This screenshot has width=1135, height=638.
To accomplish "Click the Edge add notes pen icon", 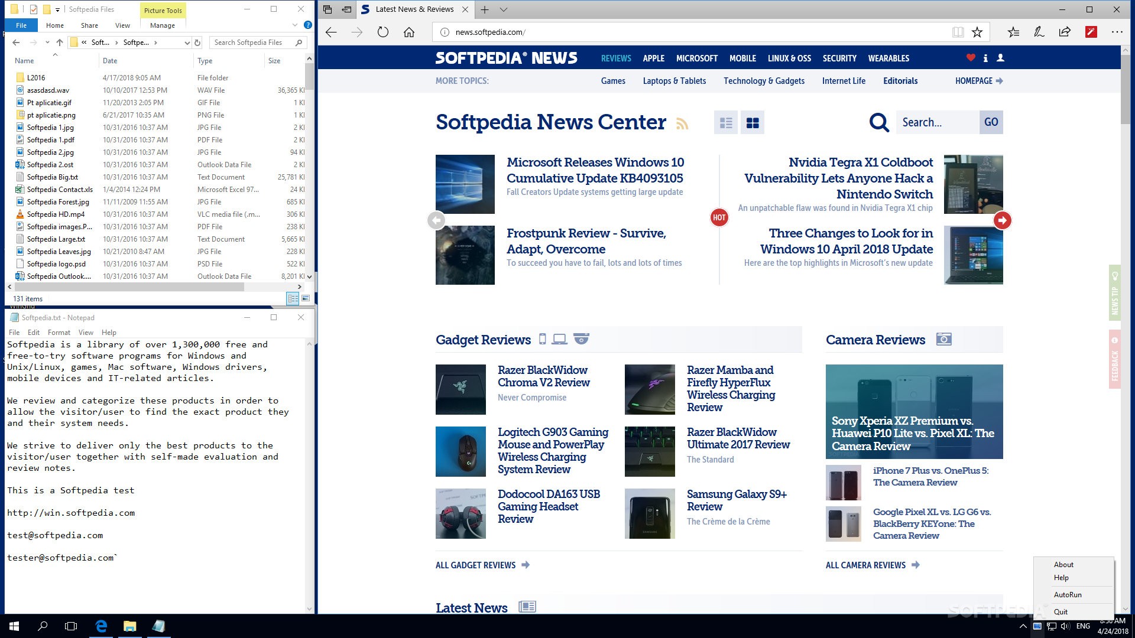I will [1039, 32].
